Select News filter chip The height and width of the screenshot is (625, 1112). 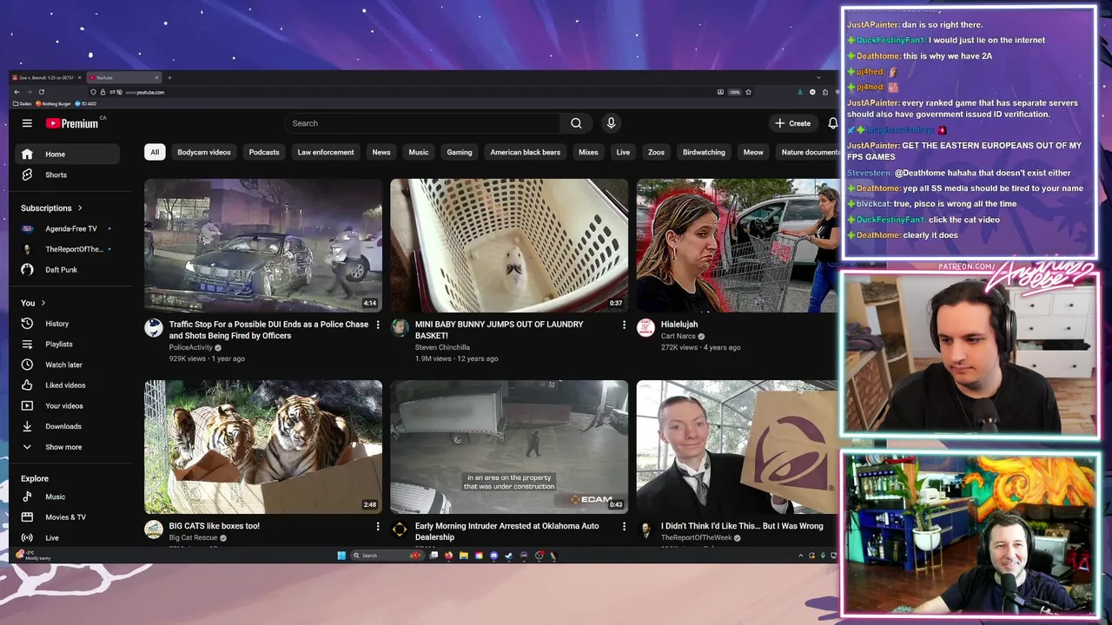tap(381, 152)
